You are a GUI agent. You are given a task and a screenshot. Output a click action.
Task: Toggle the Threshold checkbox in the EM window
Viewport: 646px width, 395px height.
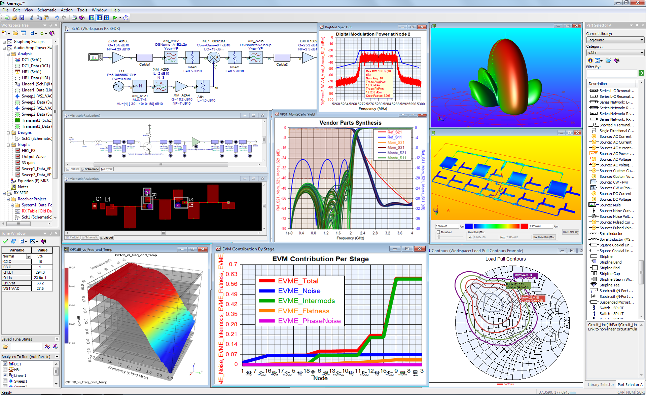coord(438,232)
